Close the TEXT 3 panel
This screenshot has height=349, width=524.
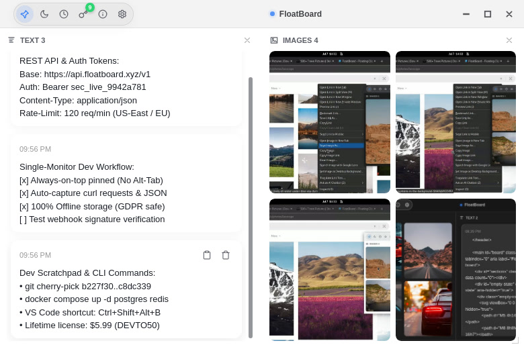[247, 40]
